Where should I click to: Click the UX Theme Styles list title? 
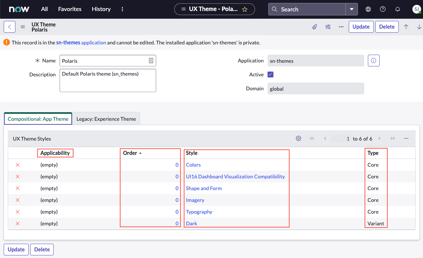click(x=32, y=139)
